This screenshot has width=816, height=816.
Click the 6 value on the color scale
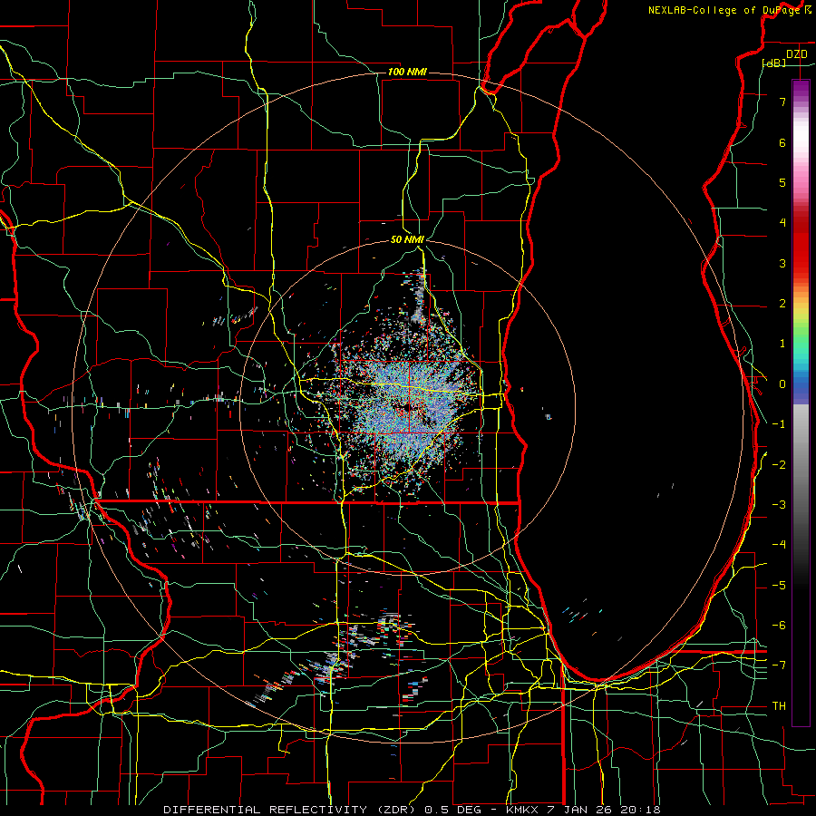pyautogui.click(x=782, y=142)
